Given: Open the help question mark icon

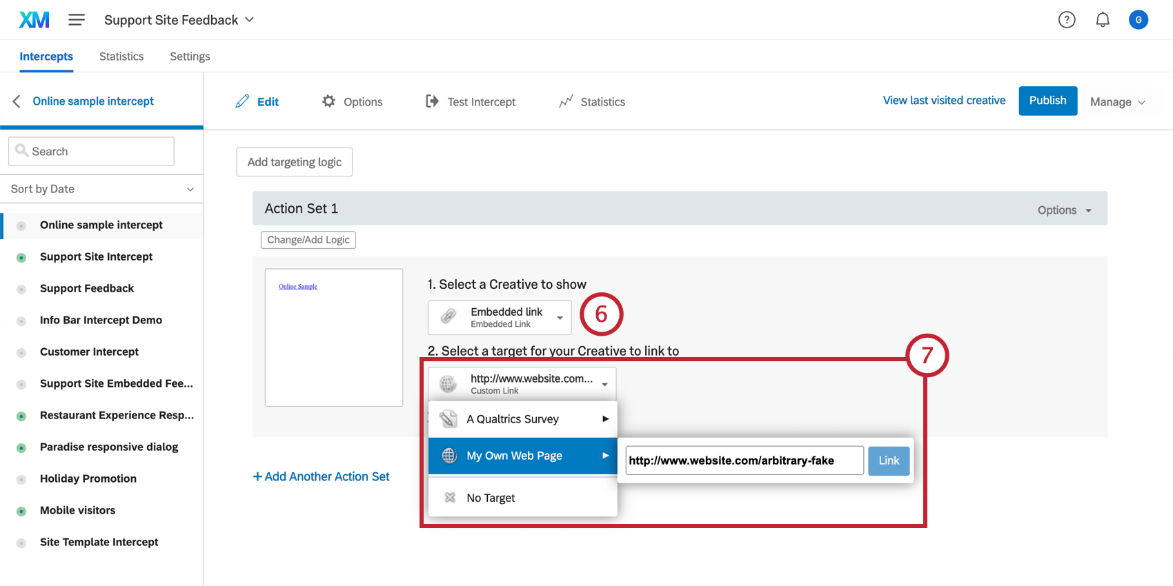Looking at the screenshot, I should click(1067, 20).
